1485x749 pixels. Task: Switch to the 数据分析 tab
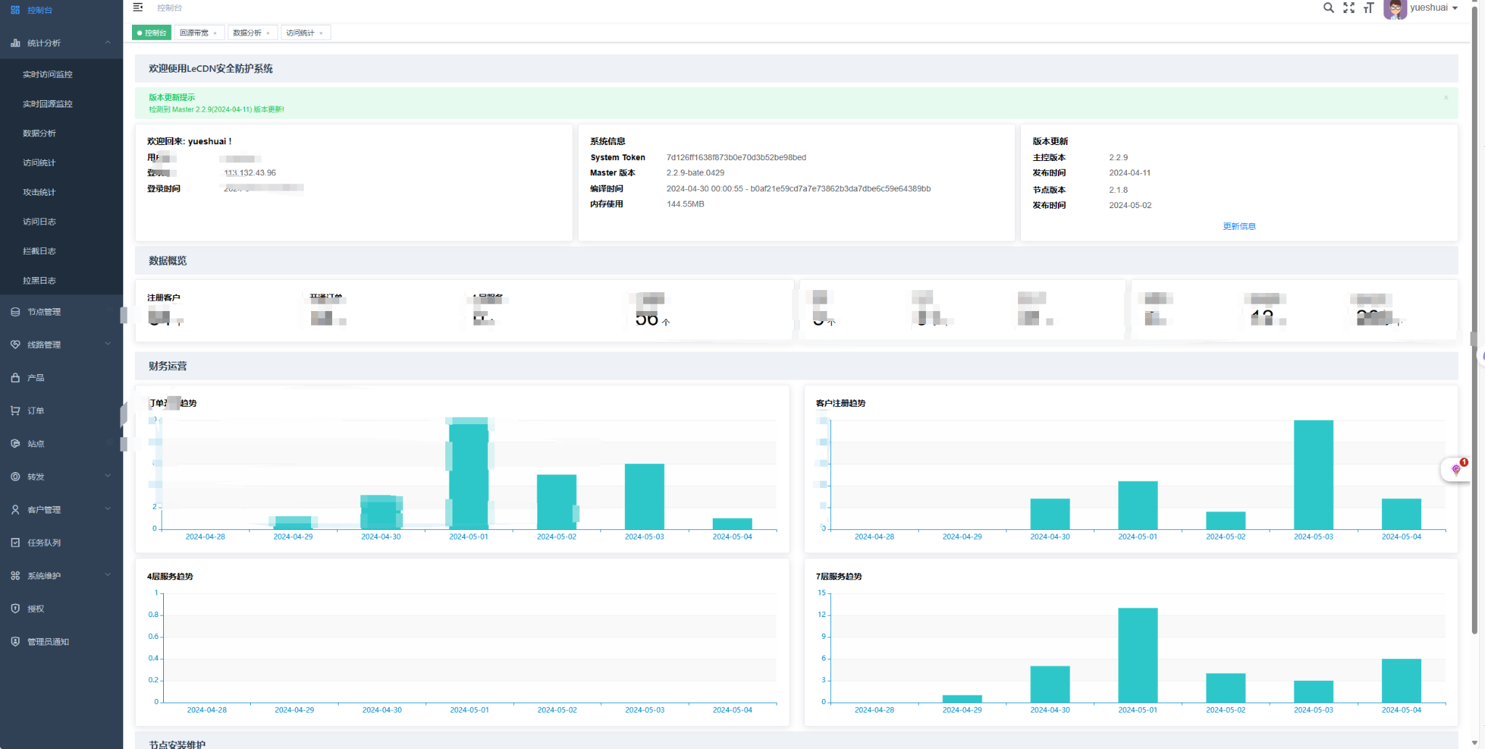tap(247, 33)
